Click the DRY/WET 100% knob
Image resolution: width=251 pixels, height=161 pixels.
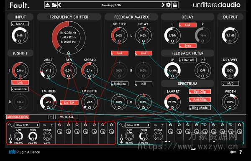[230, 70]
